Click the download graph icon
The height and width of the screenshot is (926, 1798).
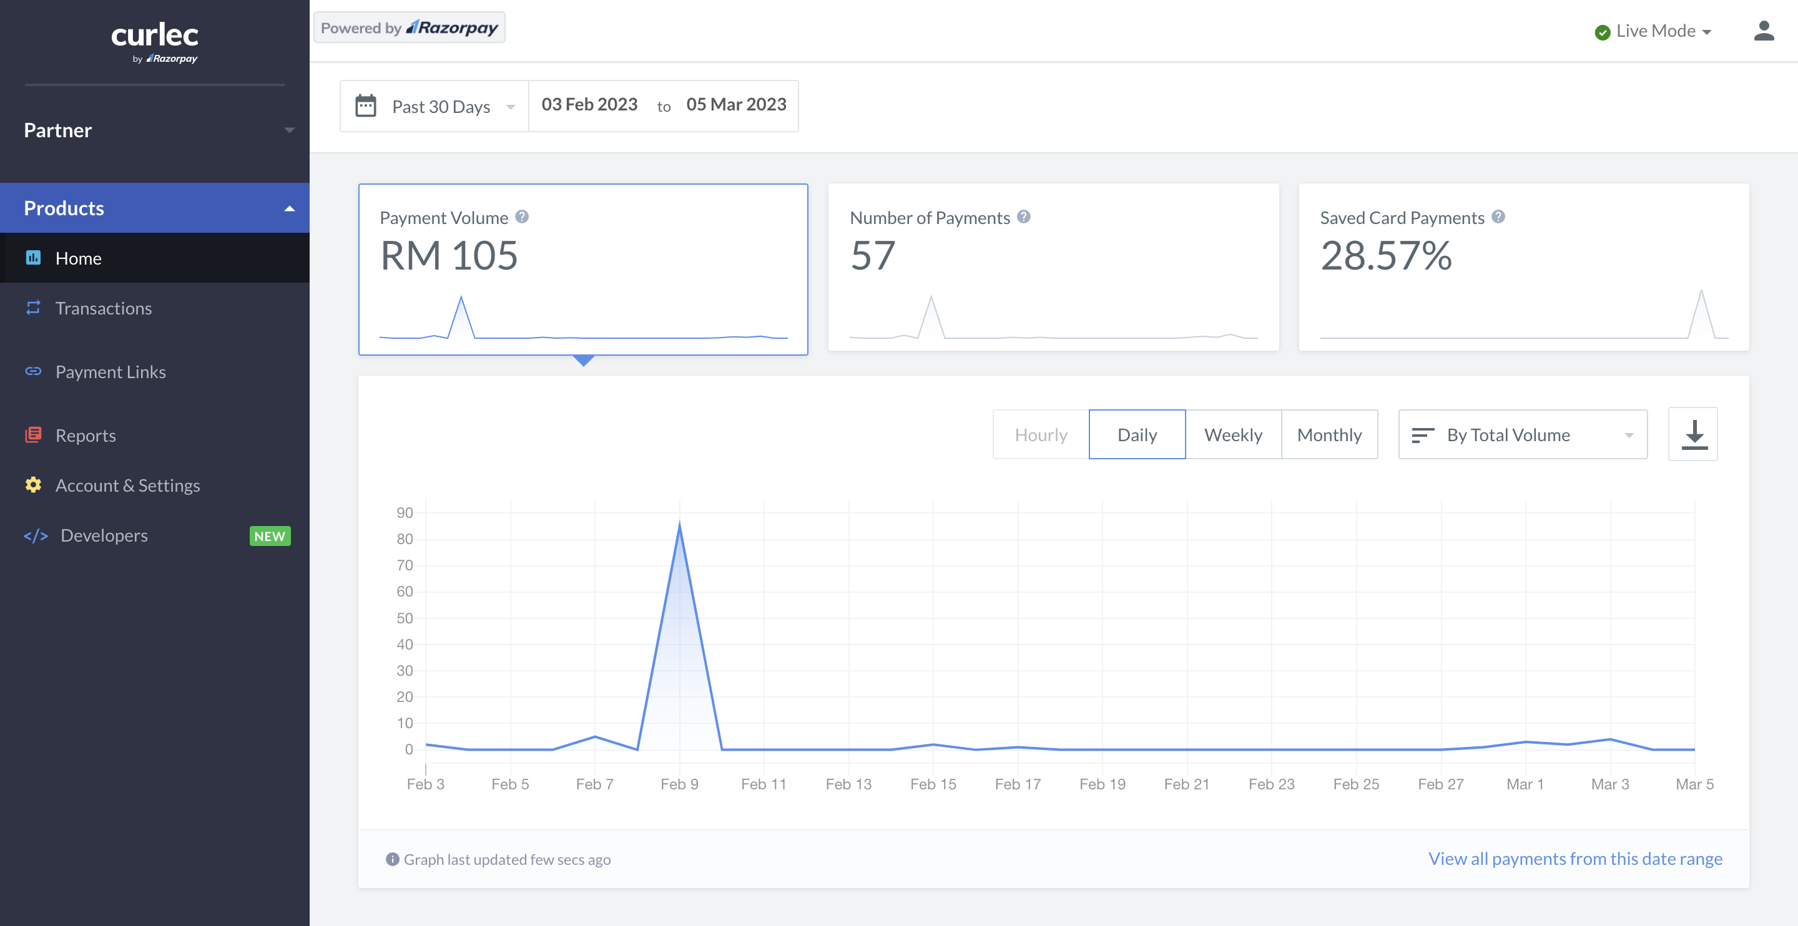1693,434
